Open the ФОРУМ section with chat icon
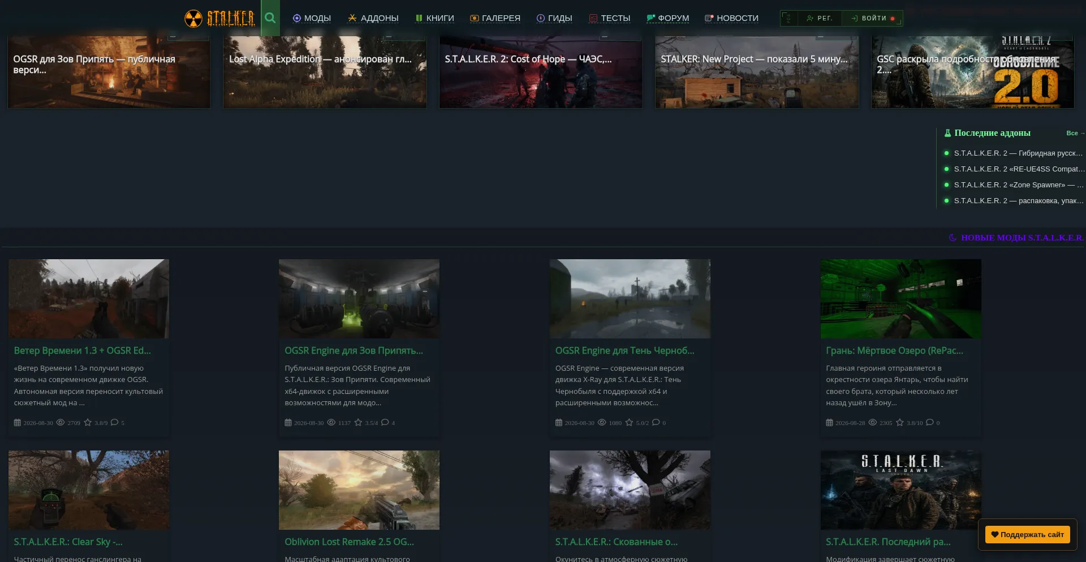 click(x=667, y=18)
